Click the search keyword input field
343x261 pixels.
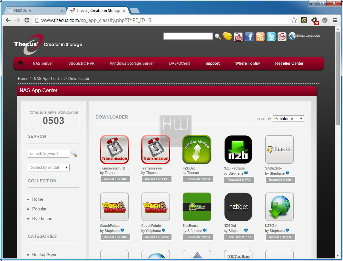point(48,154)
